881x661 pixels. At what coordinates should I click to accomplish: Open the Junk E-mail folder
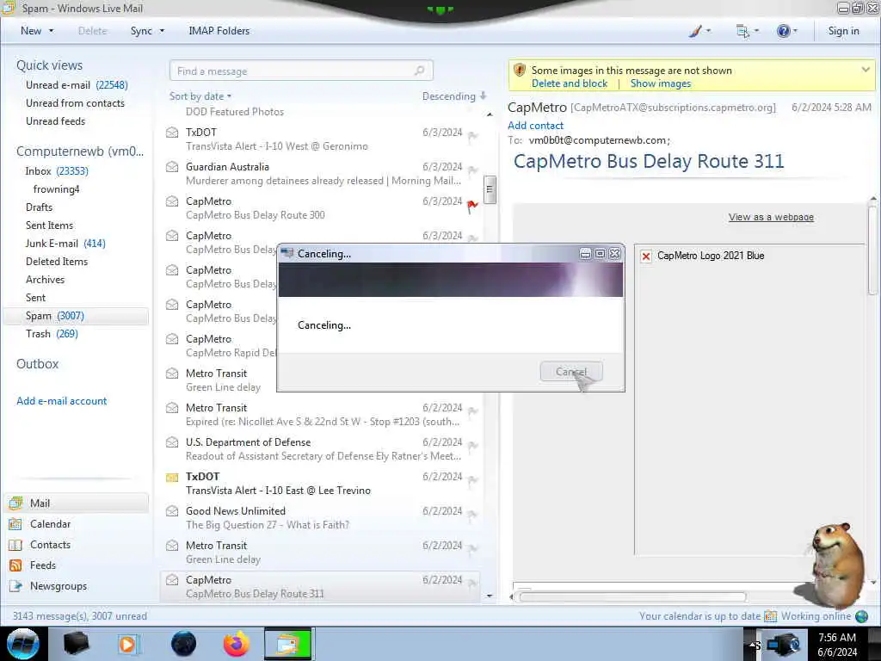click(65, 244)
